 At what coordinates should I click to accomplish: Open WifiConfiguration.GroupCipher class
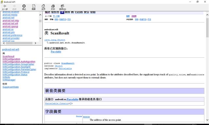tap(18, 64)
